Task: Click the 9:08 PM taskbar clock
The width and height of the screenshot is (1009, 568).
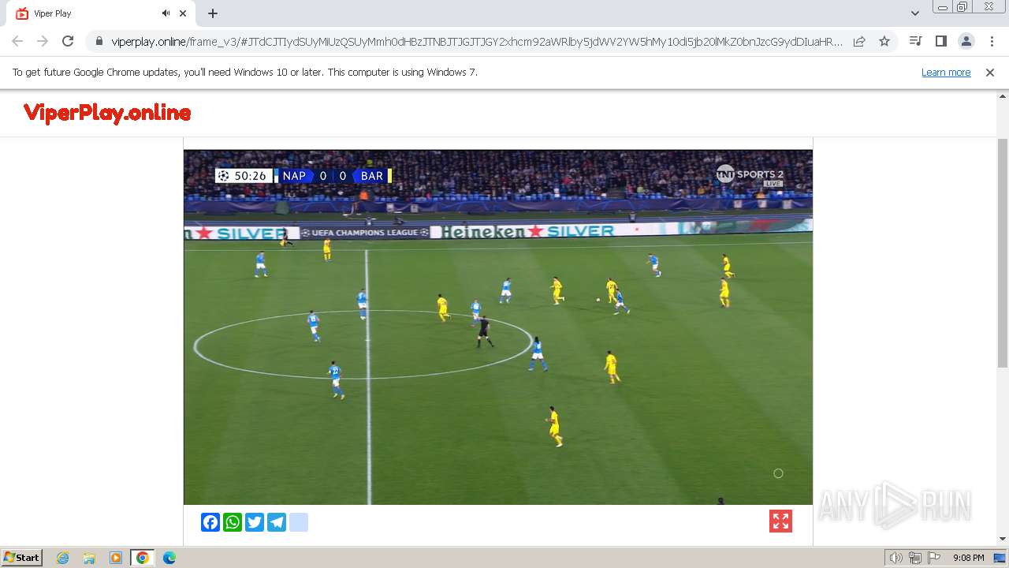Action: point(968,558)
